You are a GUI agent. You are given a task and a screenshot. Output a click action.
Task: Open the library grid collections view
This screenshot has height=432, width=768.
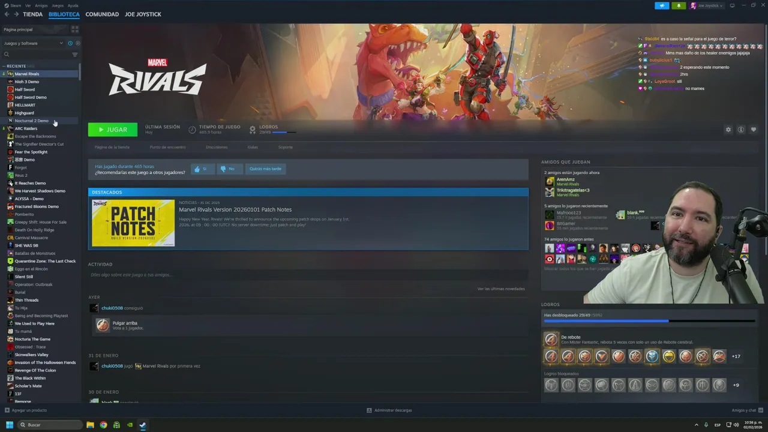click(75, 29)
